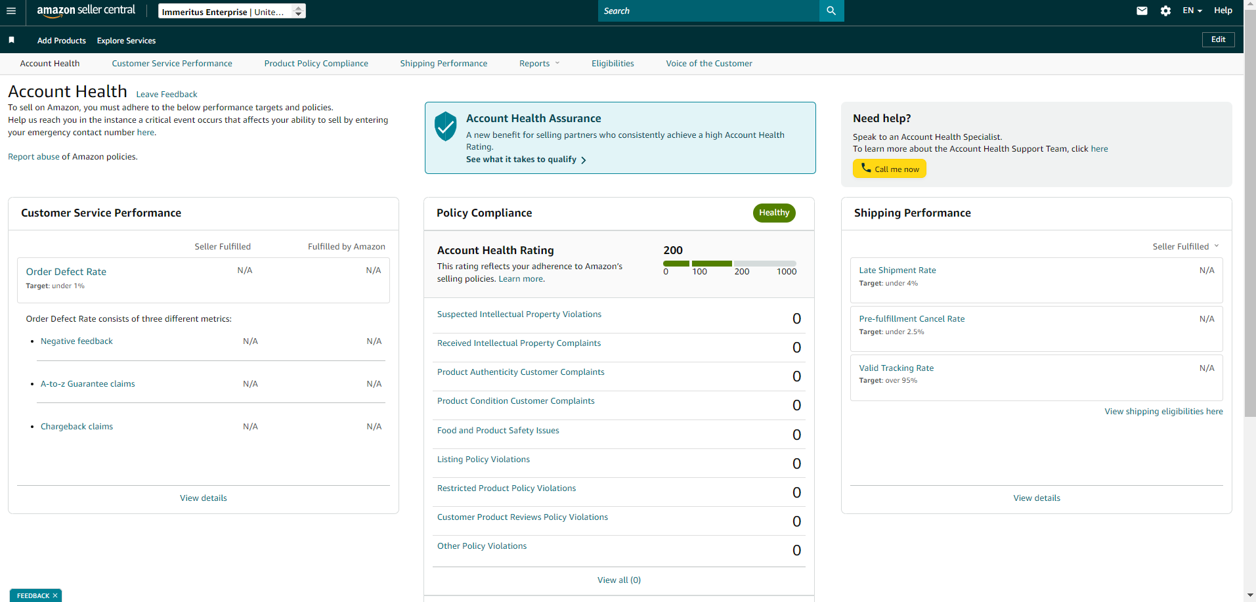Click the Leave Feedback link
This screenshot has height=602, width=1256.
tap(167, 95)
